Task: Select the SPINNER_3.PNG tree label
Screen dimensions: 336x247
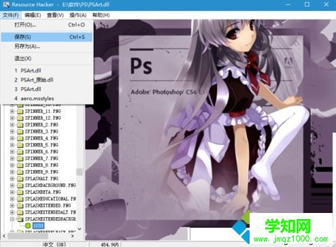Action: pyautogui.click(x=41, y=131)
